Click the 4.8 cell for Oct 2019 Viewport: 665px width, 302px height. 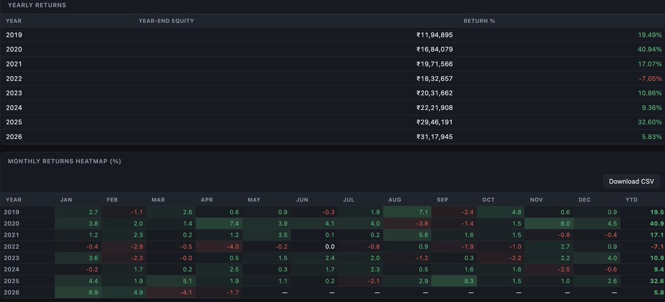pyautogui.click(x=499, y=212)
